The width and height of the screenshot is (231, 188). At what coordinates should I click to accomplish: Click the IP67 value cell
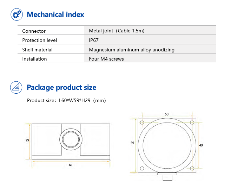(x=94, y=40)
